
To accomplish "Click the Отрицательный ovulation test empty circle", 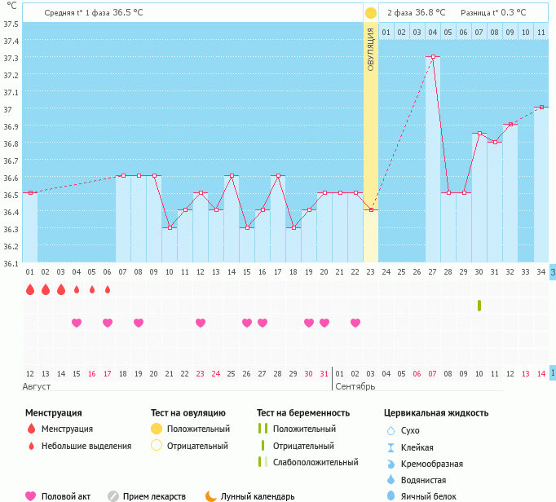I will (x=157, y=446).
